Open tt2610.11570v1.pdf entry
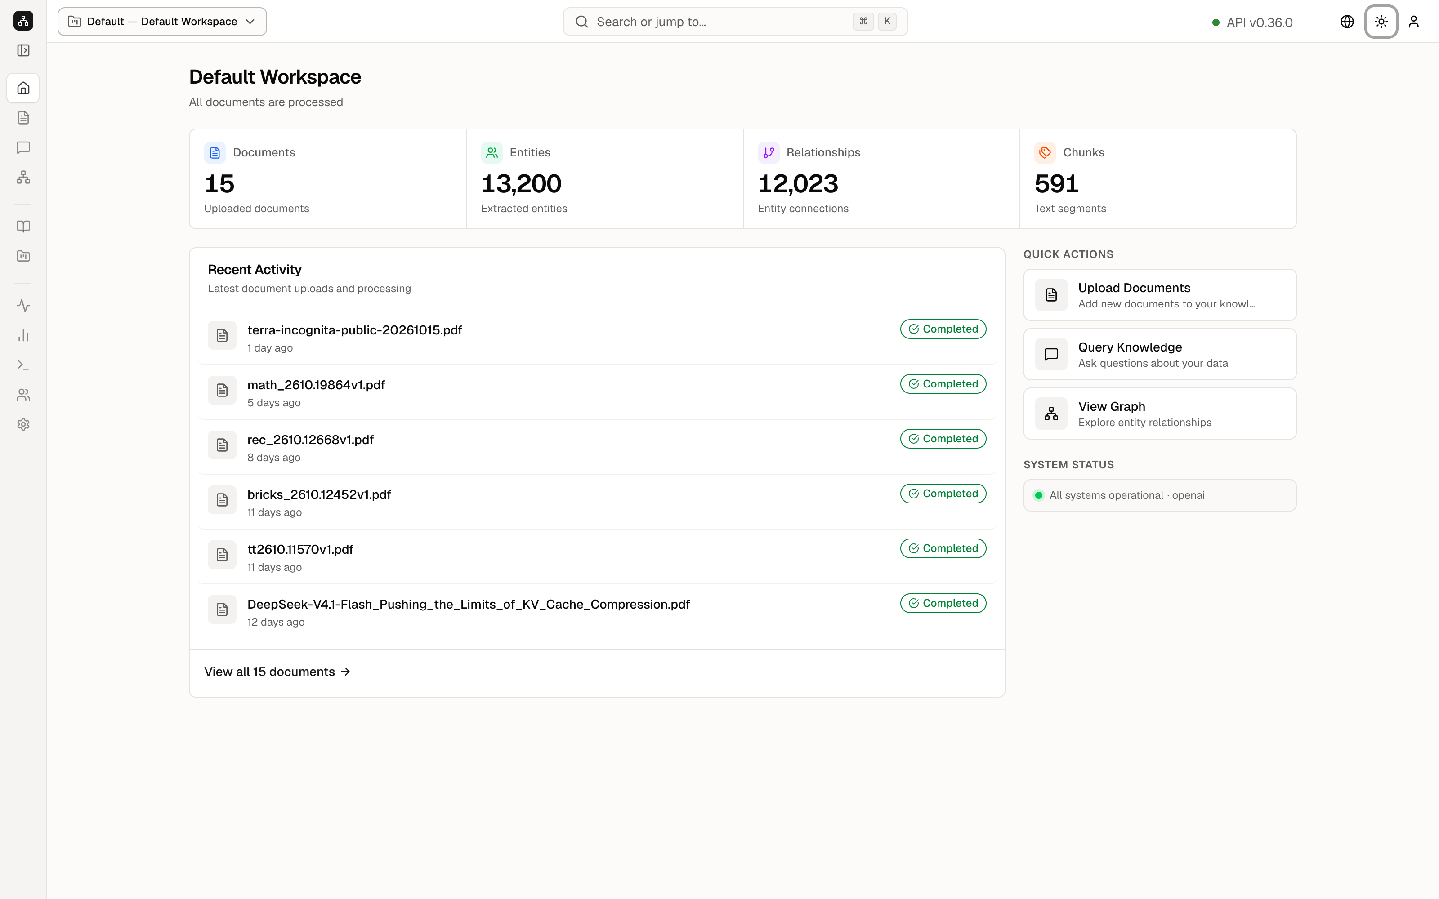Image resolution: width=1439 pixels, height=899 pixels. tap(597, 556)
